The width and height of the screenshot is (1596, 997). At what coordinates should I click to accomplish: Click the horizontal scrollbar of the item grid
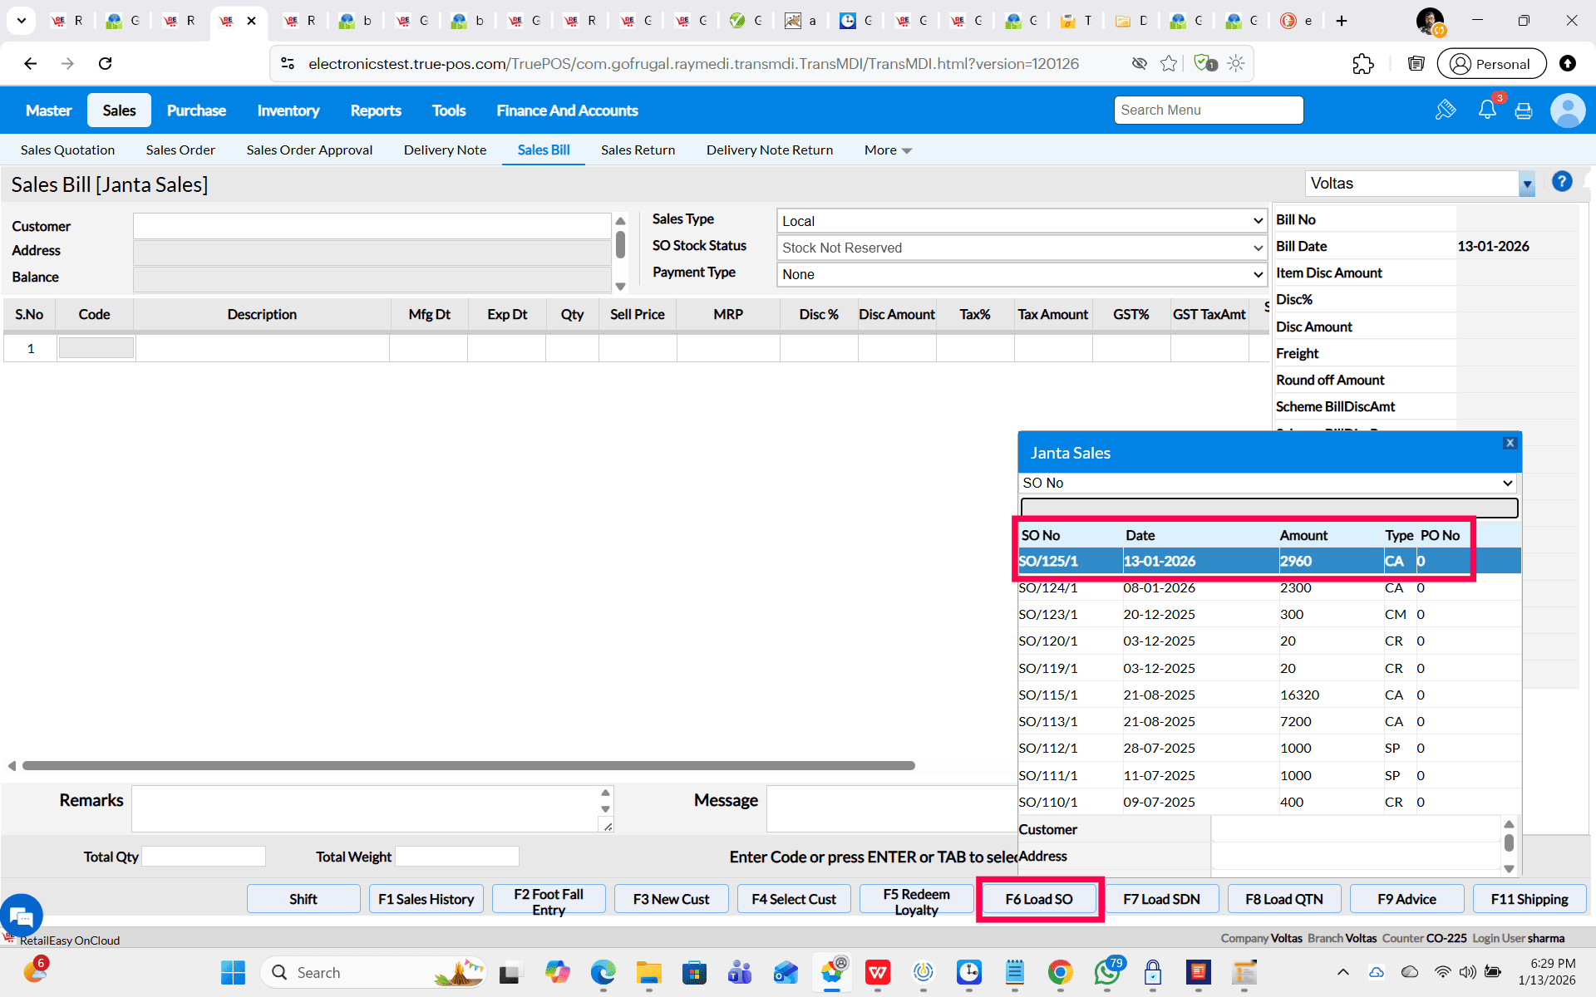pyautogui.click(x=469, y=765)
